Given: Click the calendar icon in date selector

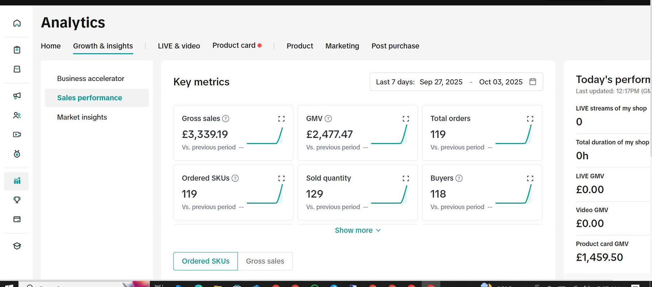Looking at the screenshot, I should 533,82.
